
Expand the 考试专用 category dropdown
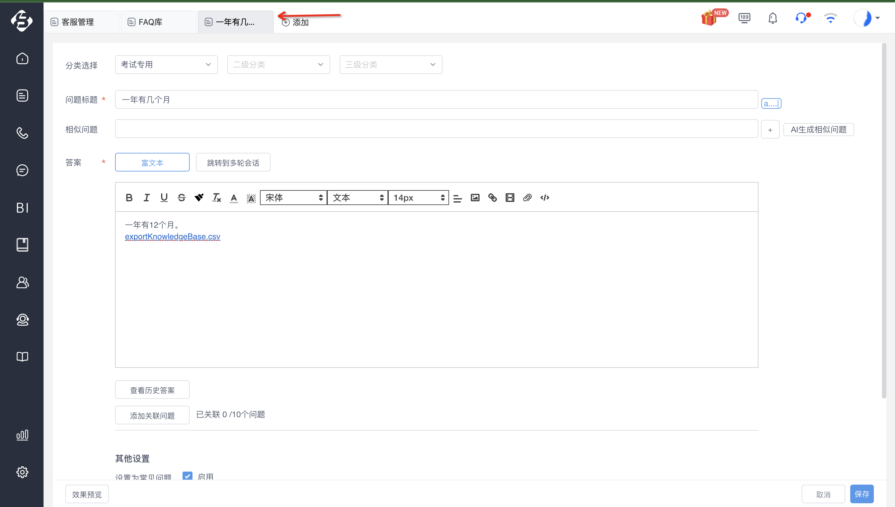tap(166, 64)
